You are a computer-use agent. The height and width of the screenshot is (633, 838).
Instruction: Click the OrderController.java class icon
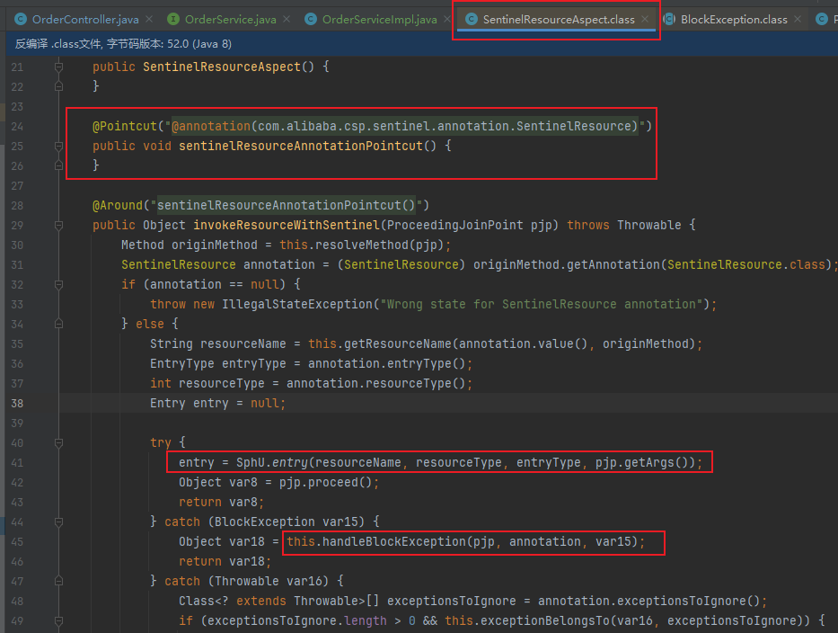point(21,19)
